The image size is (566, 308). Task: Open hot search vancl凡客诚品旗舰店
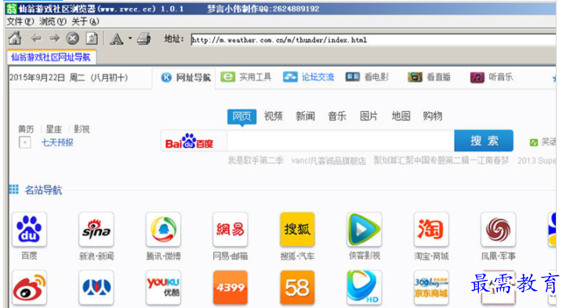(x=328, y=160)
